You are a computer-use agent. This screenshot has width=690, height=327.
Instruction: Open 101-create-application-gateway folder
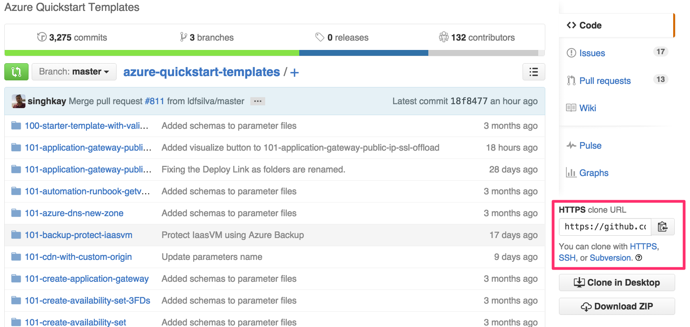tap(86, 279)
